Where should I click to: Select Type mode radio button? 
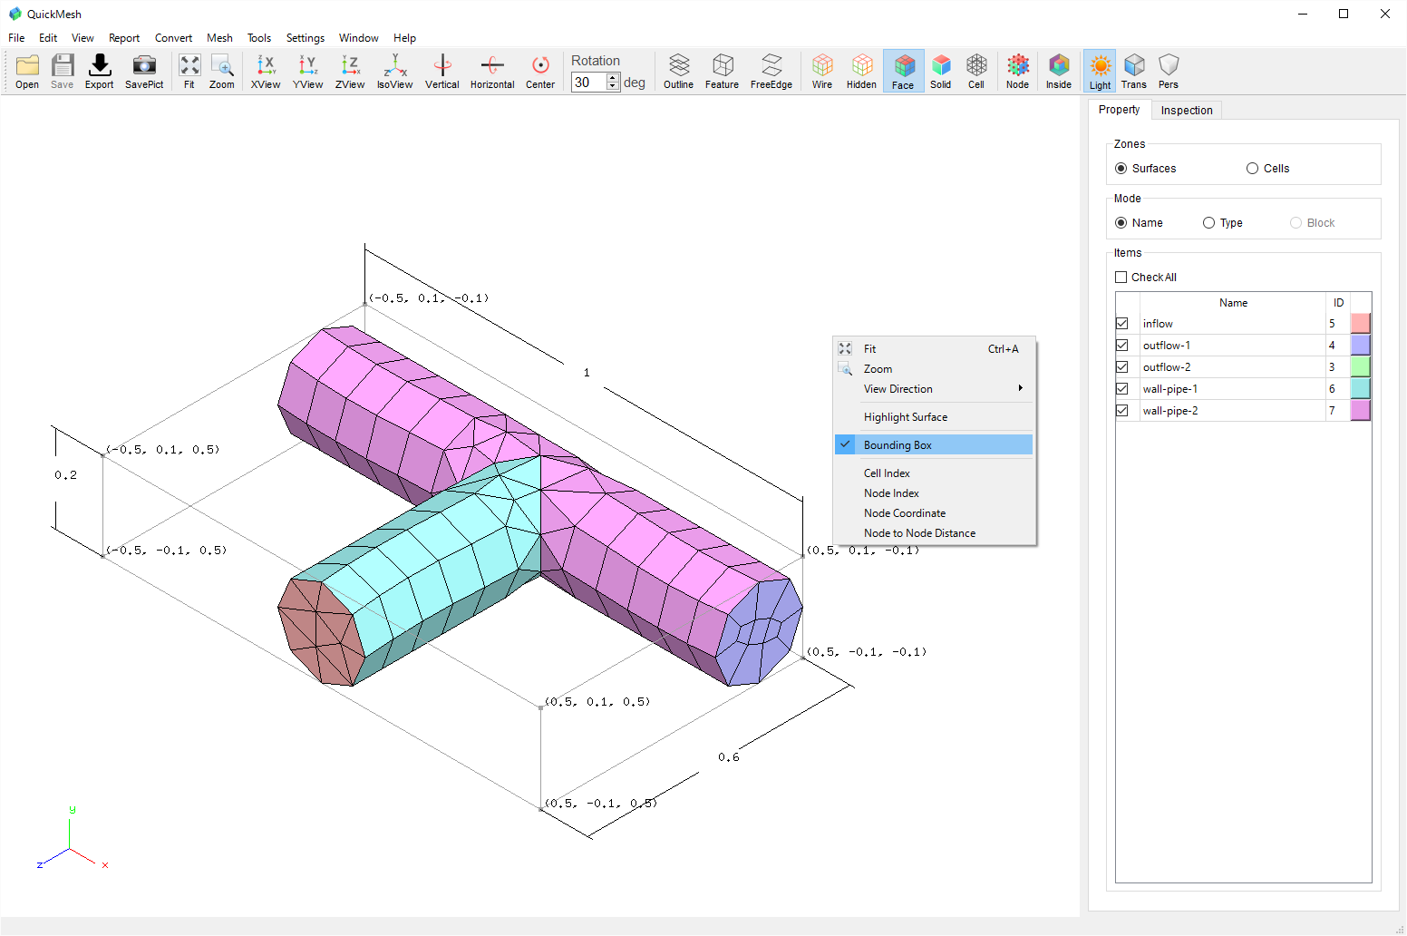point(1209,223)
